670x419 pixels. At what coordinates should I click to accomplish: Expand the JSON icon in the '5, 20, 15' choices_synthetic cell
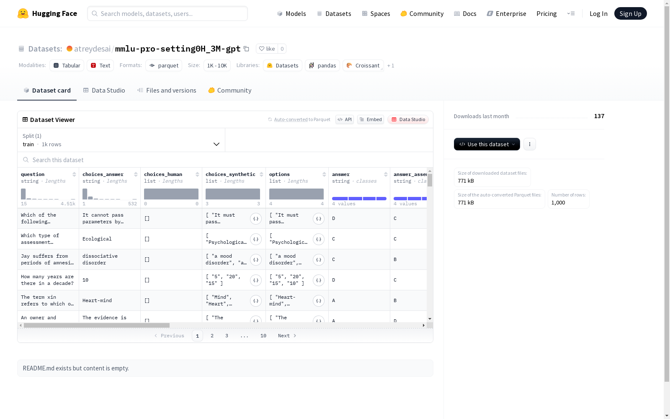tap(256, 280)
